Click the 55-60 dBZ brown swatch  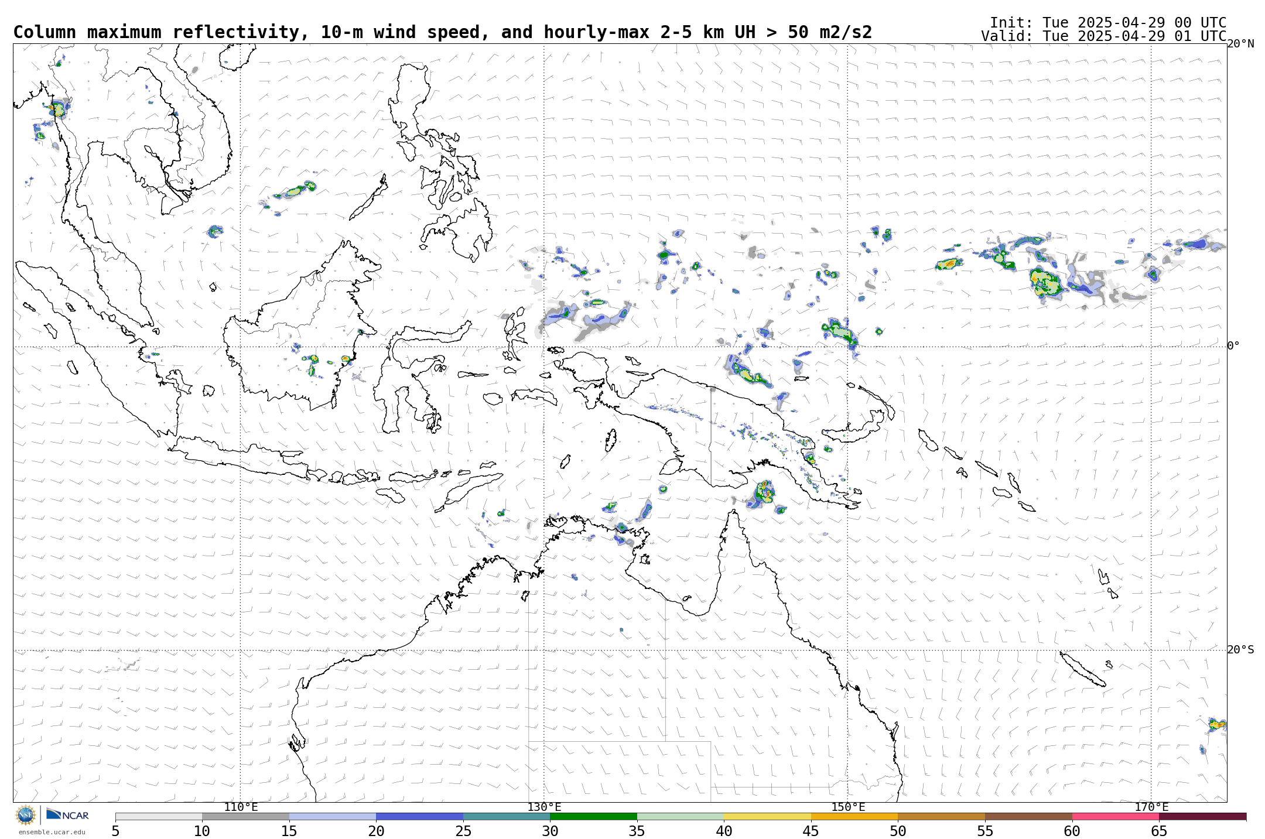pyautogui.click(x=1028, y=816)
